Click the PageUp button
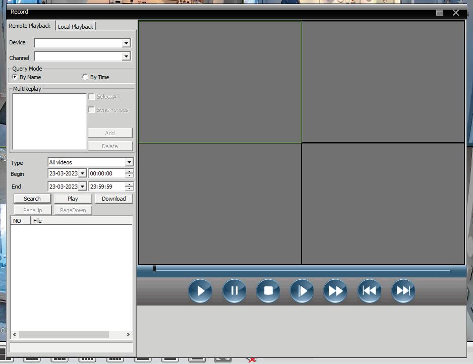 33,210
